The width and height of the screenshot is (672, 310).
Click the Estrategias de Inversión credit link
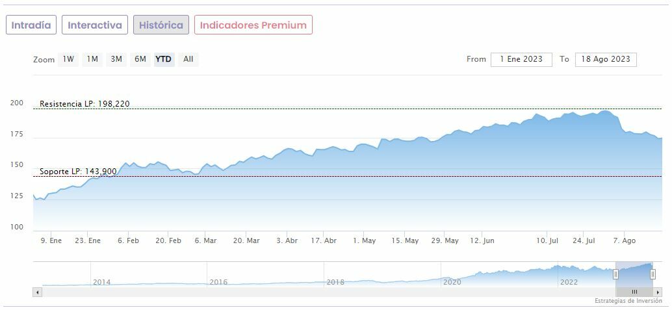pyautogui.click(x=628, y=301)
